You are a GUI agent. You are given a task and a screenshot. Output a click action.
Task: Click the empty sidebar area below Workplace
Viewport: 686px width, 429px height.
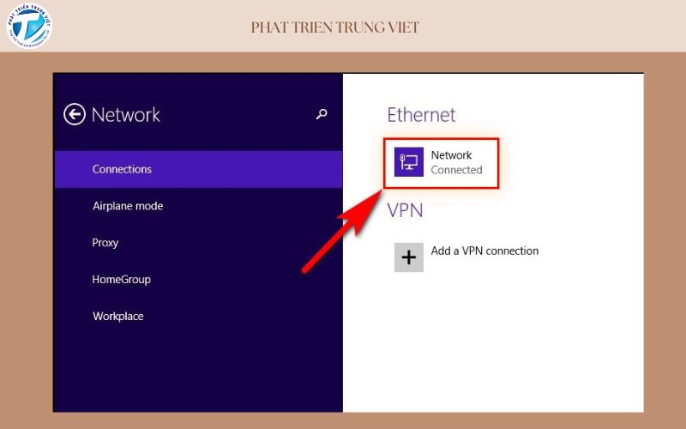197,369
